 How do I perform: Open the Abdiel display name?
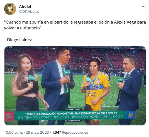coord(25,7)
